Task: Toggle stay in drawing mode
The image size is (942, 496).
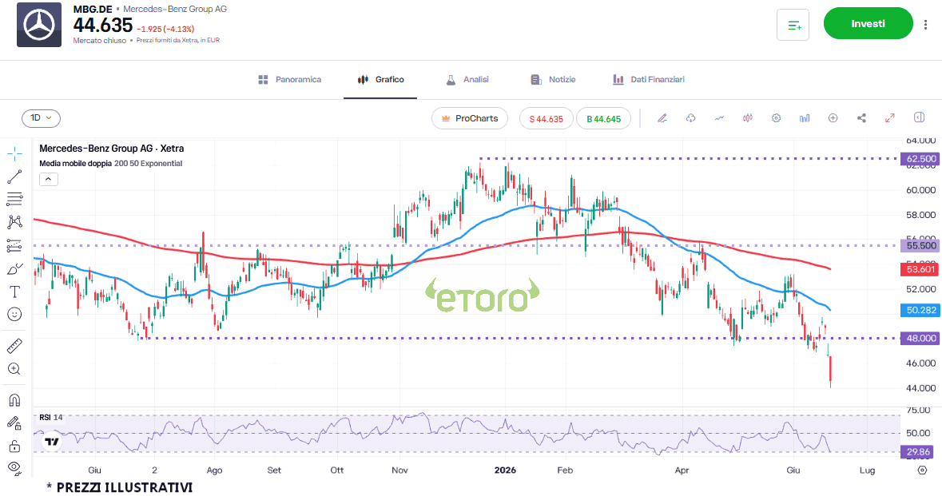Action: tap(14, 423)
